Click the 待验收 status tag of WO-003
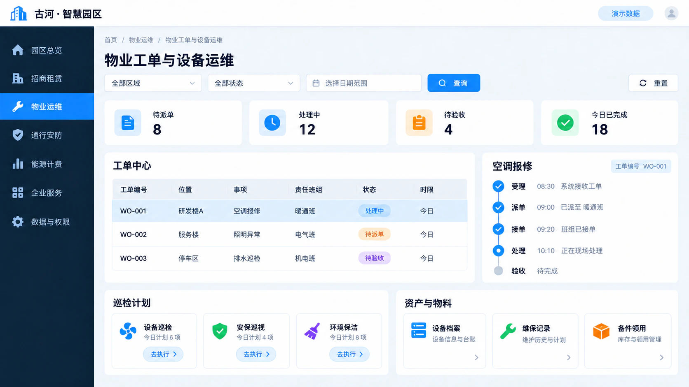689x387 pixels. point(374,258)
